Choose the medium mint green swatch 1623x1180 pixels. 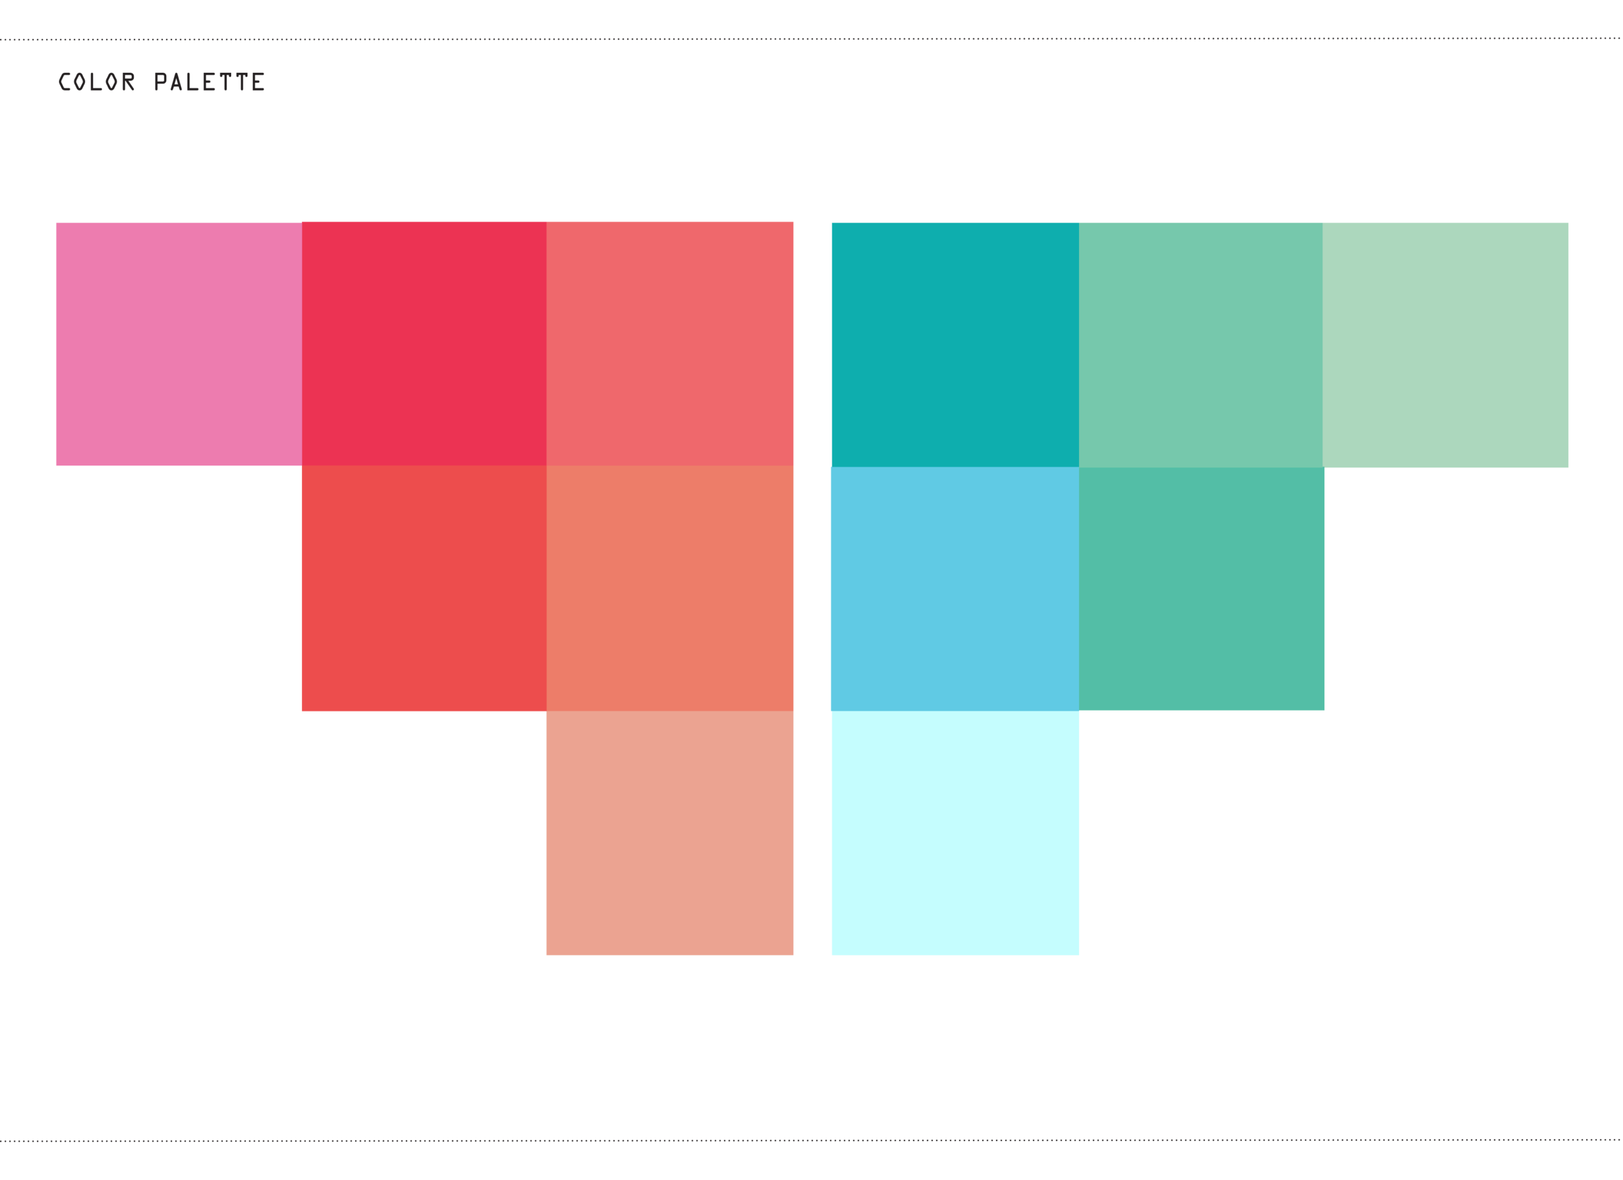pyautogui.click(x=1201, y=345)
